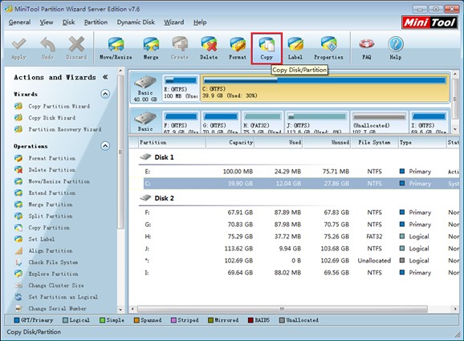464x341 pixels.
Task: Sort by the Used column header
Action: coord(279,142)
